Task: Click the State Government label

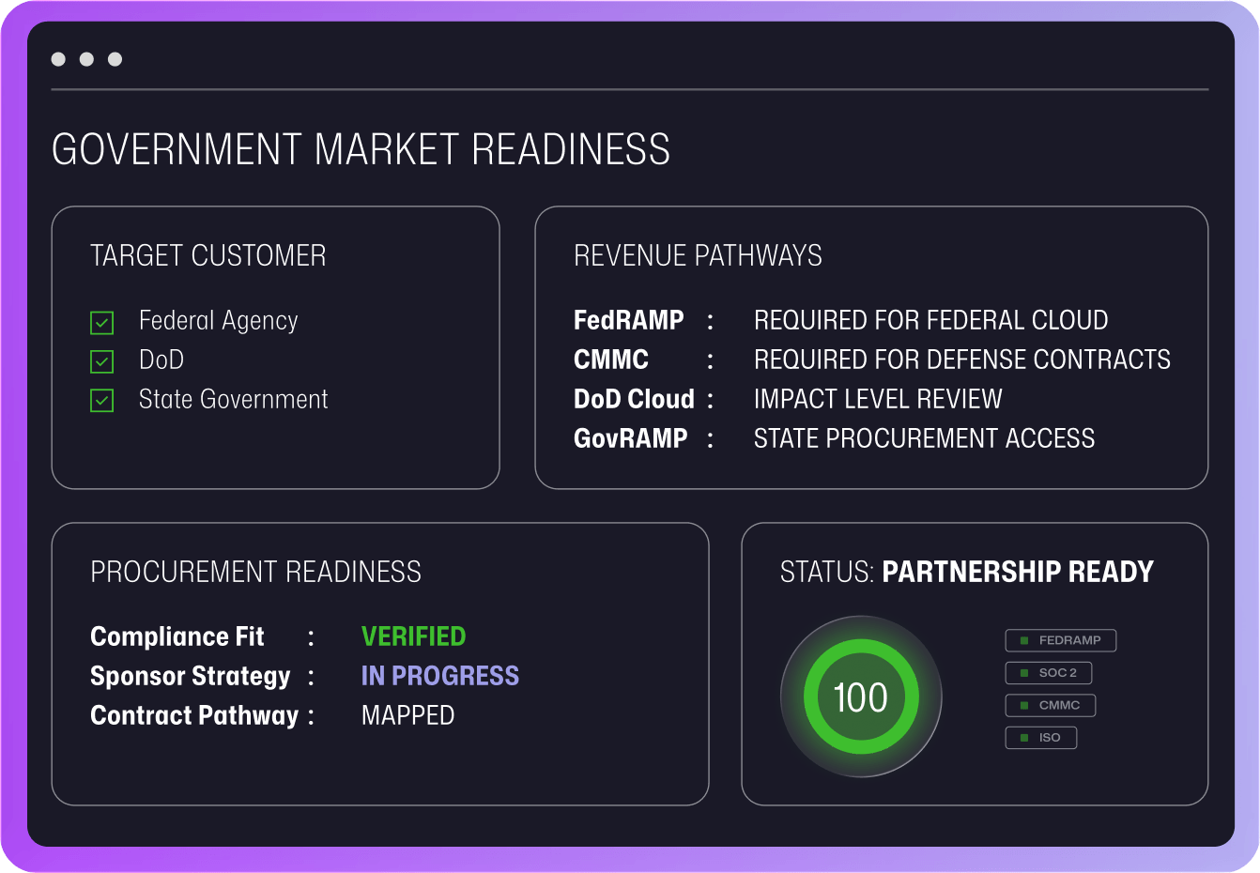Action: pyautogui.click(x=234, y=400)
